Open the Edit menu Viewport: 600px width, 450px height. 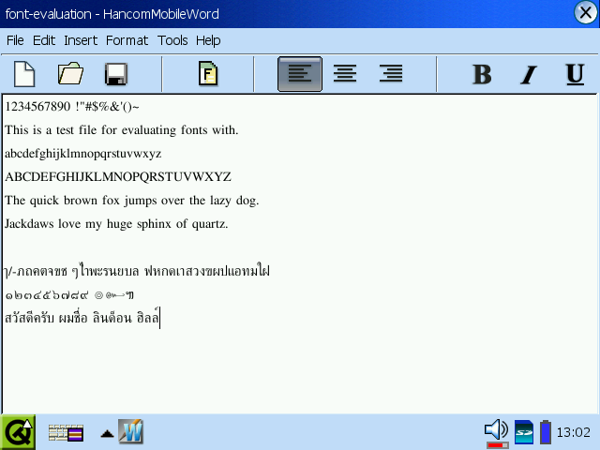[x=44, y=40]
